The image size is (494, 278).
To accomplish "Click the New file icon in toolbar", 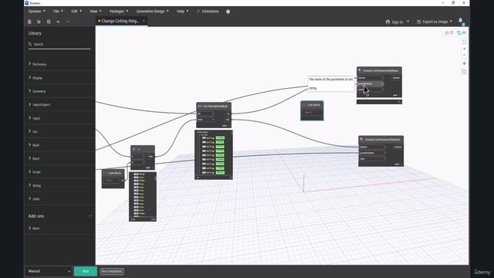I will [29, 22].
